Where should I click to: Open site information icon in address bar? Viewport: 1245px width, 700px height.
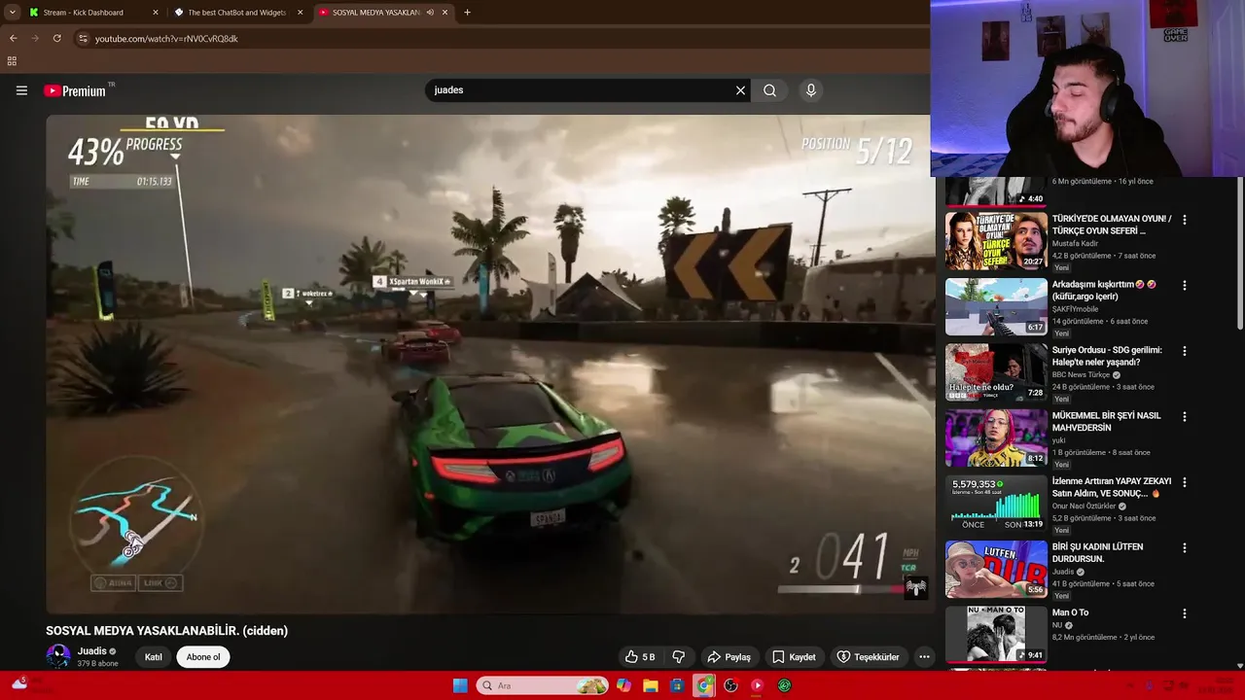[83, 39]
